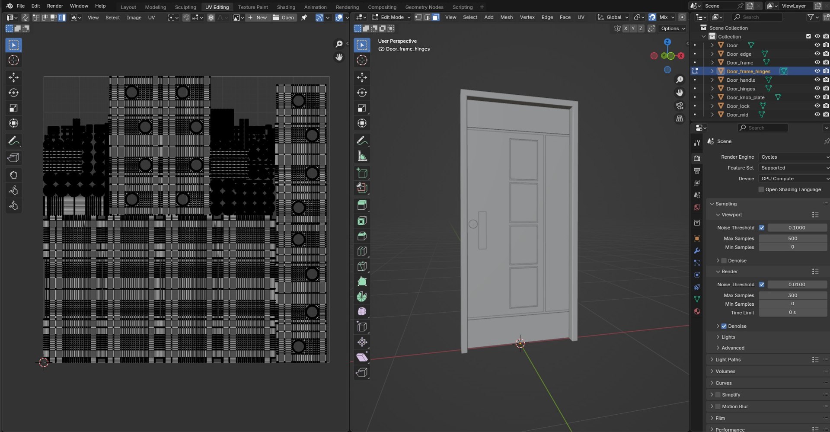This screenshot has height=432, width=830.
Task: Select the Shrink/Fatten tool
Action: tap(362, 342)
